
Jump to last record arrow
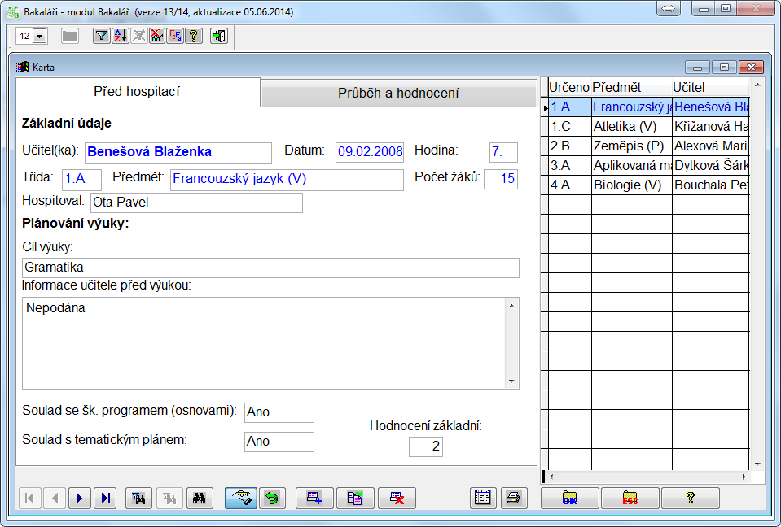tap(104, 499)
